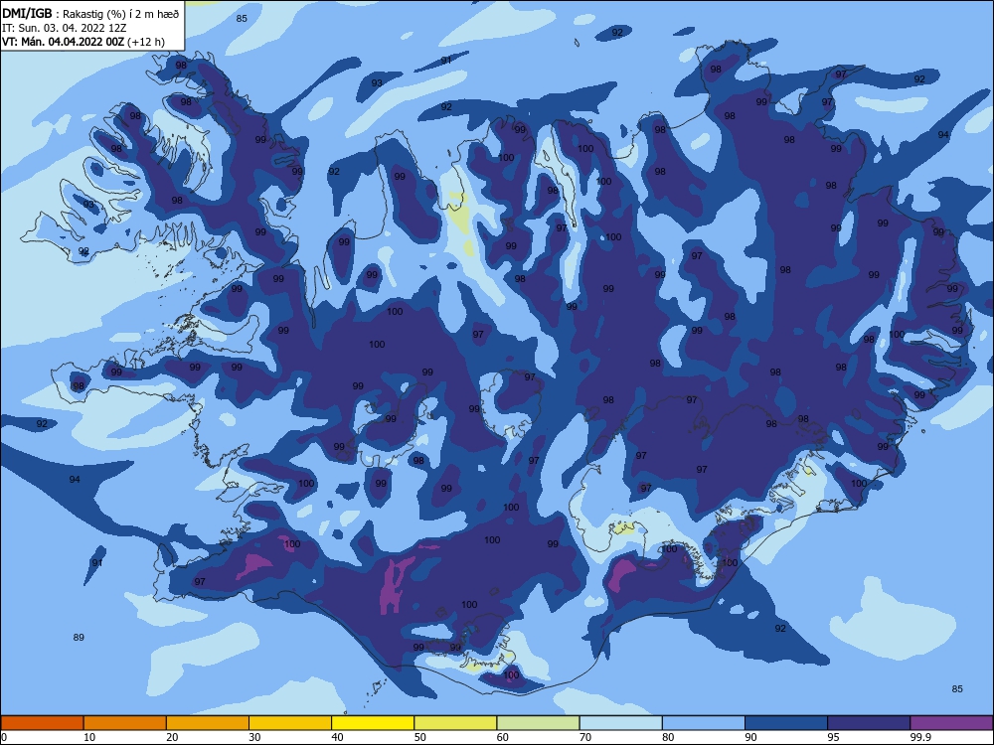Click the 'VT: Mán. 04.04.2022 00Z' line
Screen dimensions: 994x745
pos(64,42)
